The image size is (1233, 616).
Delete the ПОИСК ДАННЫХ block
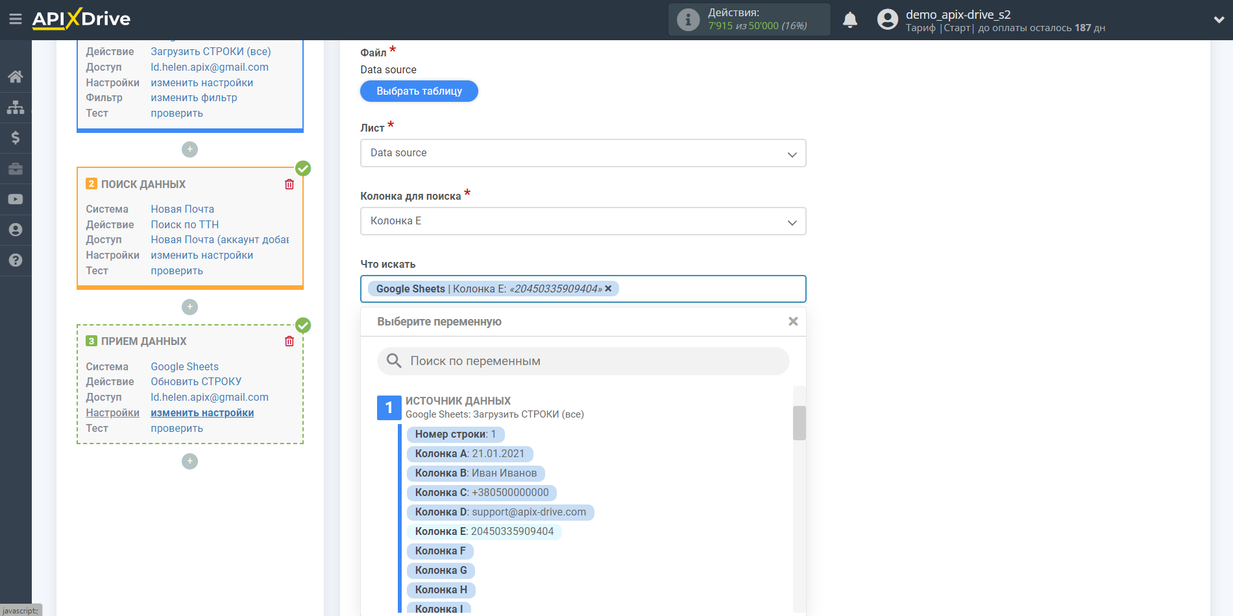click(x=289, y=184)
